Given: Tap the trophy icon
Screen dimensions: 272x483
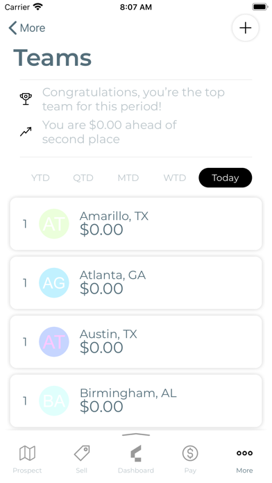Looking at the screenshot, I should click(26, 99).
